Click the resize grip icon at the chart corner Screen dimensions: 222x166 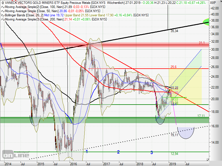click(208, 160)
